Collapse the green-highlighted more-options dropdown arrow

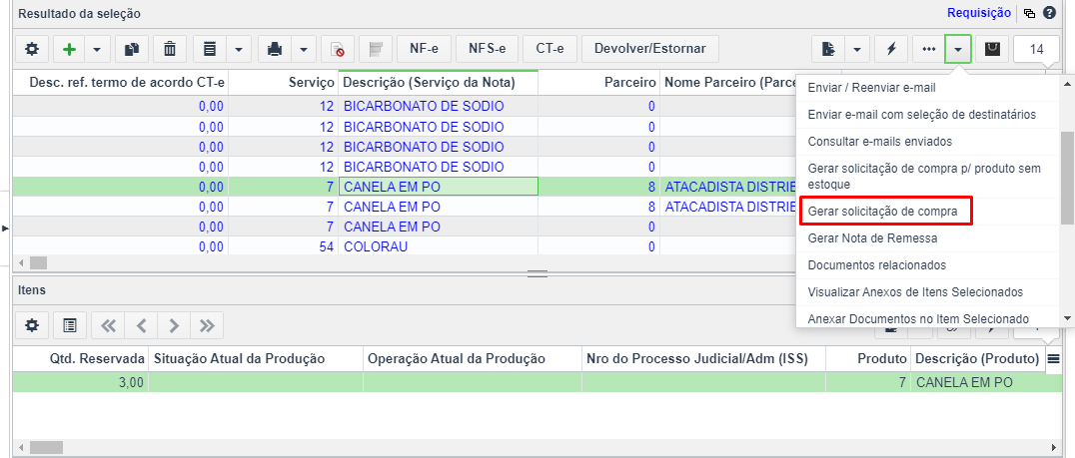click(958, 49)
